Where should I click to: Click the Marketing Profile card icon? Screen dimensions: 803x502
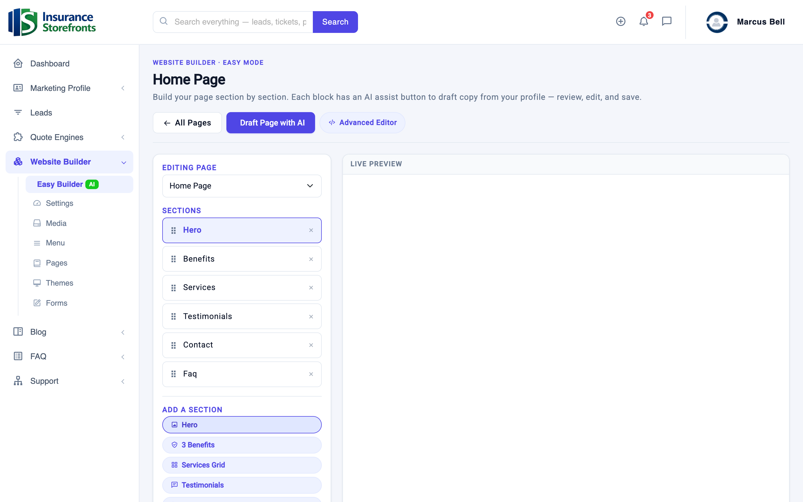[x=18, y=88]
